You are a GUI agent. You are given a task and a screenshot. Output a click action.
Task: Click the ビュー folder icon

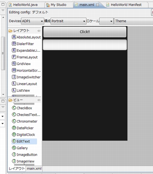coord(11,100)
